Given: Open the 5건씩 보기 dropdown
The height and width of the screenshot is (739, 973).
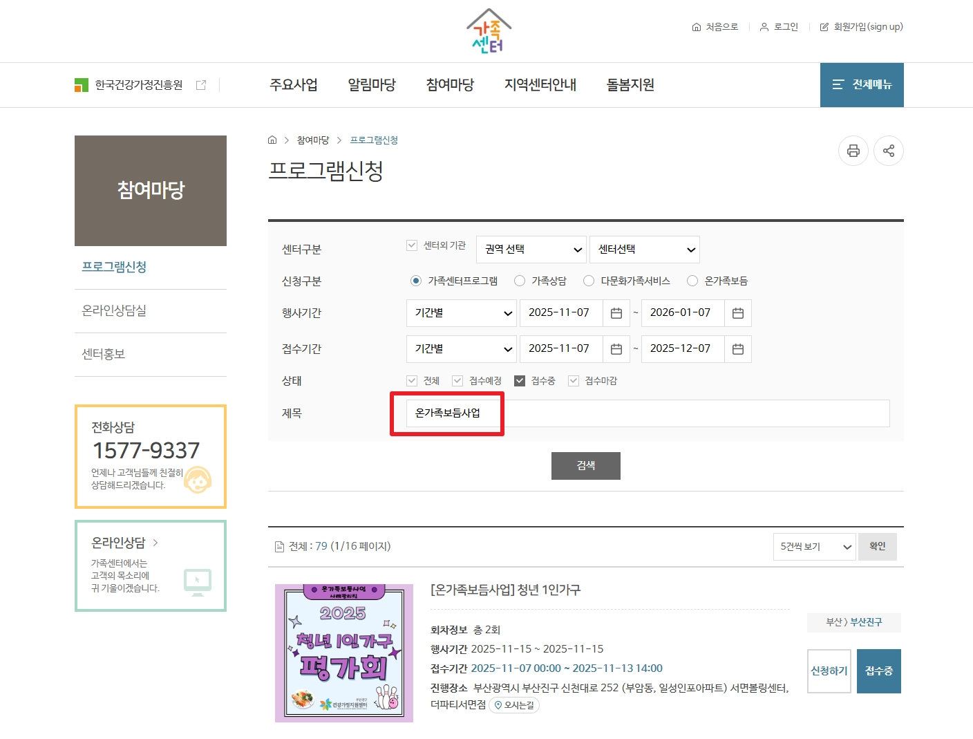Looking at the screenshot, I should pos(814,546).
